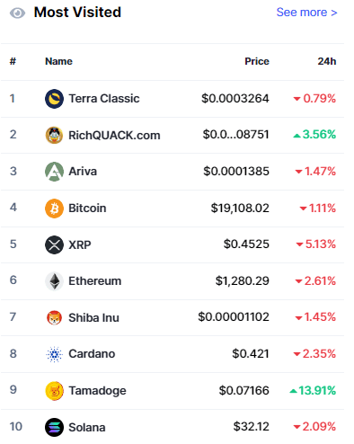354x444 pixels.
Task: Click the green Ariva logo icon
Action: click(54, 172)
